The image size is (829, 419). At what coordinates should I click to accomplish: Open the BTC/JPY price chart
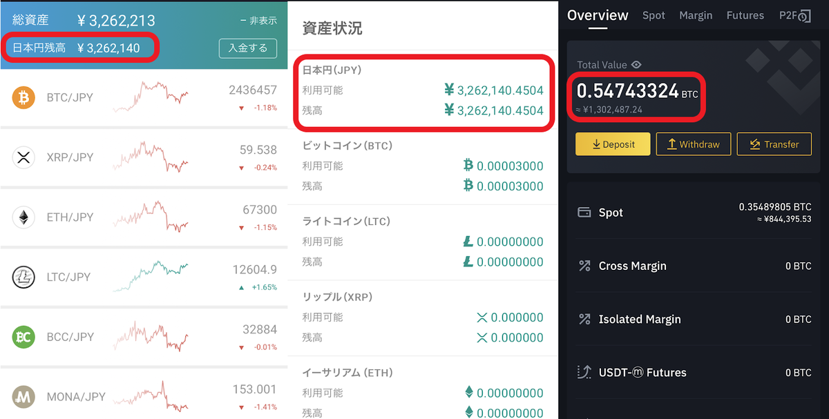(x=151, y=97)
